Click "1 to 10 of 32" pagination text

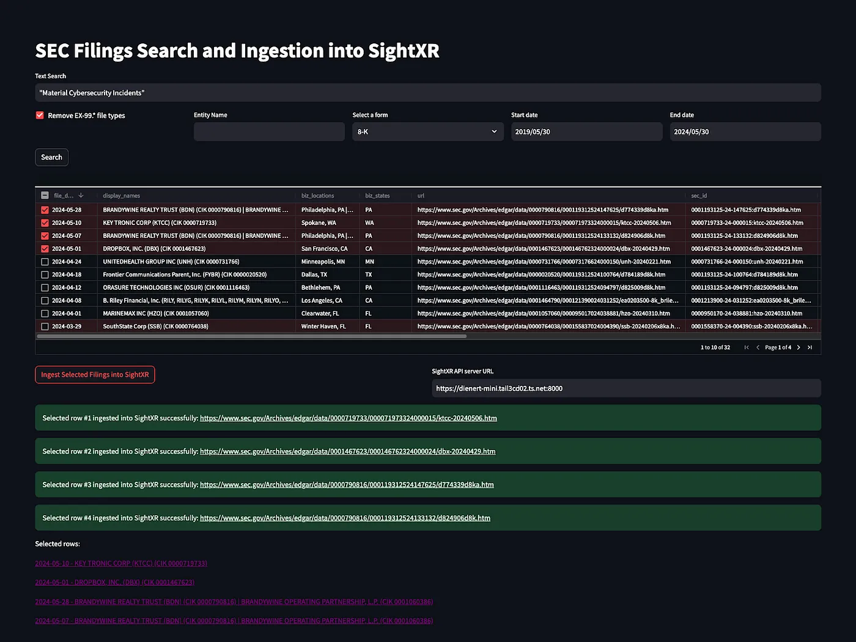pos(715,347)
